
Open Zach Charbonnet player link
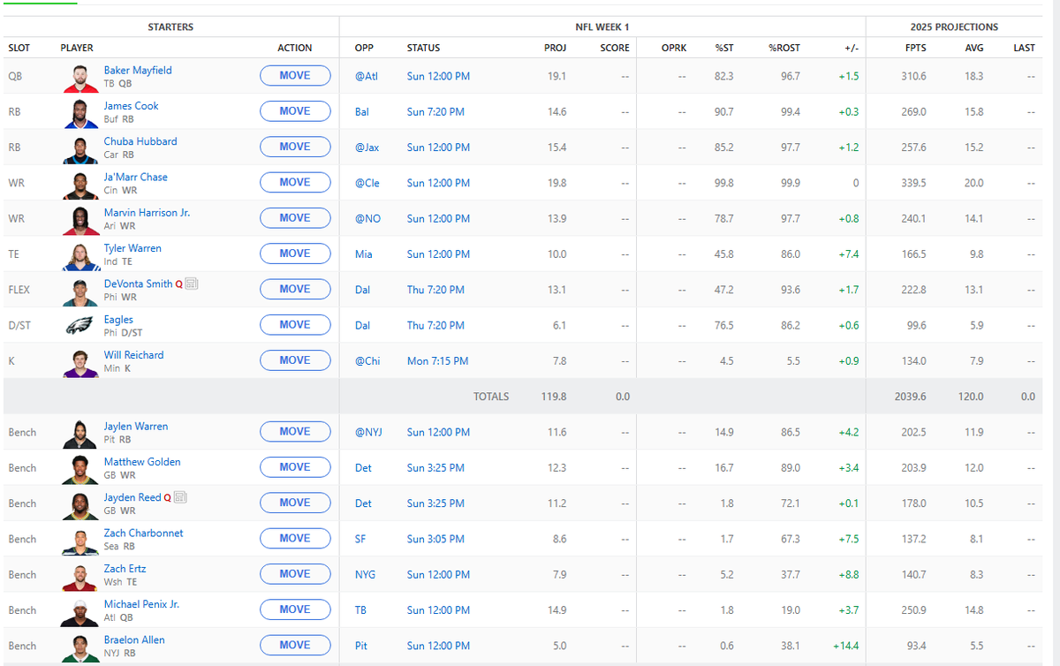tap(144, 534)
